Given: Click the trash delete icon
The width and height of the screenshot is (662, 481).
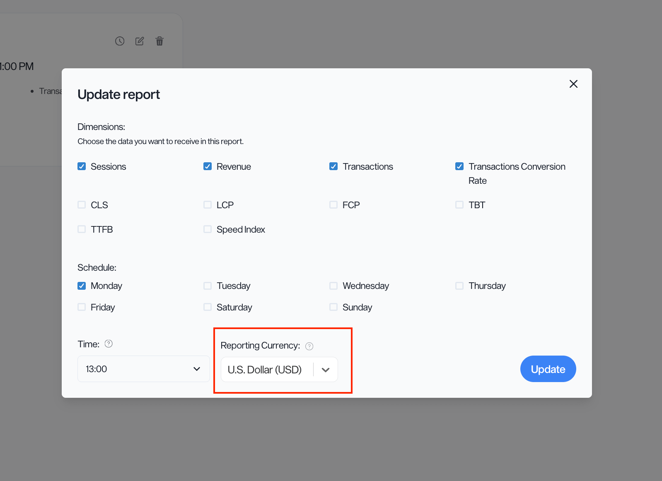Looking at the screenshot, I should 159,41.
